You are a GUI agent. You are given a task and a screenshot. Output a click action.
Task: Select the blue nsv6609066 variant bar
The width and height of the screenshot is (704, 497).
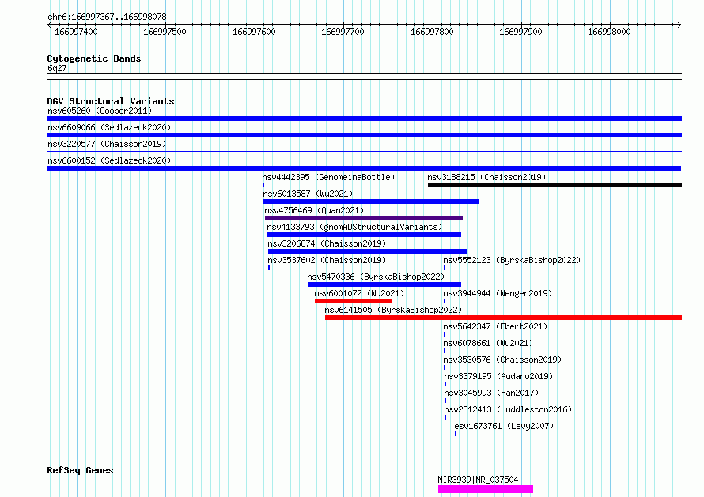pyautogui.click(x=364, y=135)
